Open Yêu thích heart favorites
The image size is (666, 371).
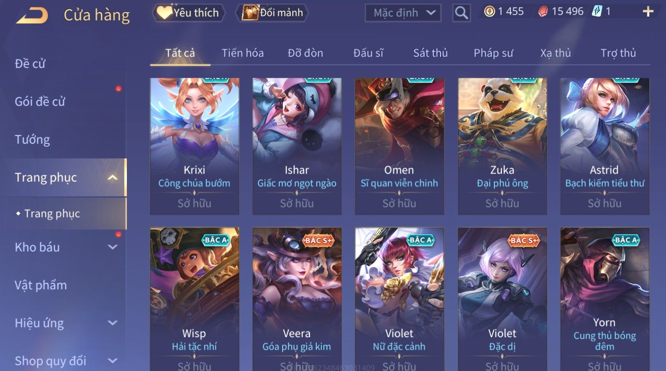tap(188, 13)
